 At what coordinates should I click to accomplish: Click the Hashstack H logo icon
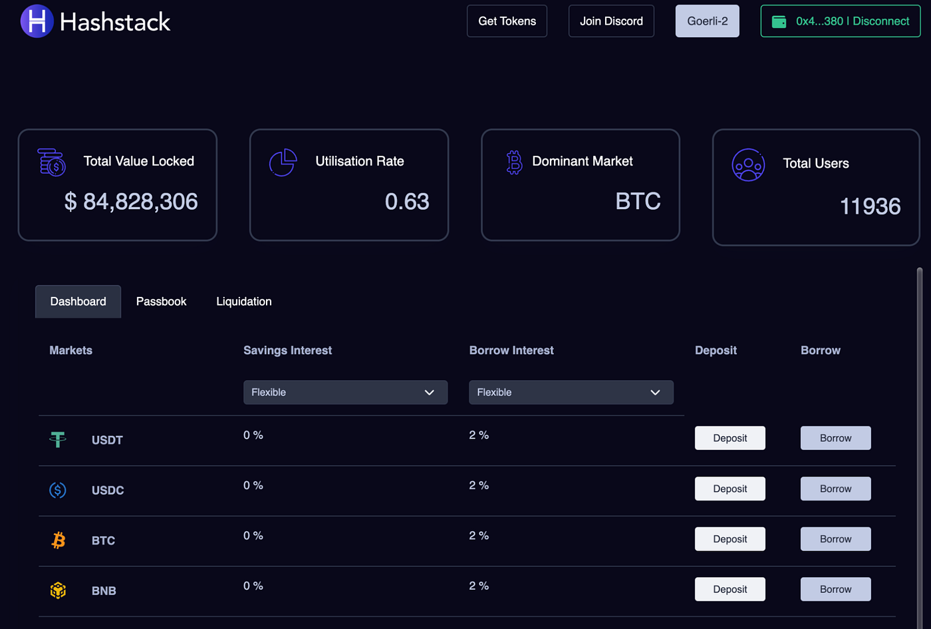click(x=37, y=21)
